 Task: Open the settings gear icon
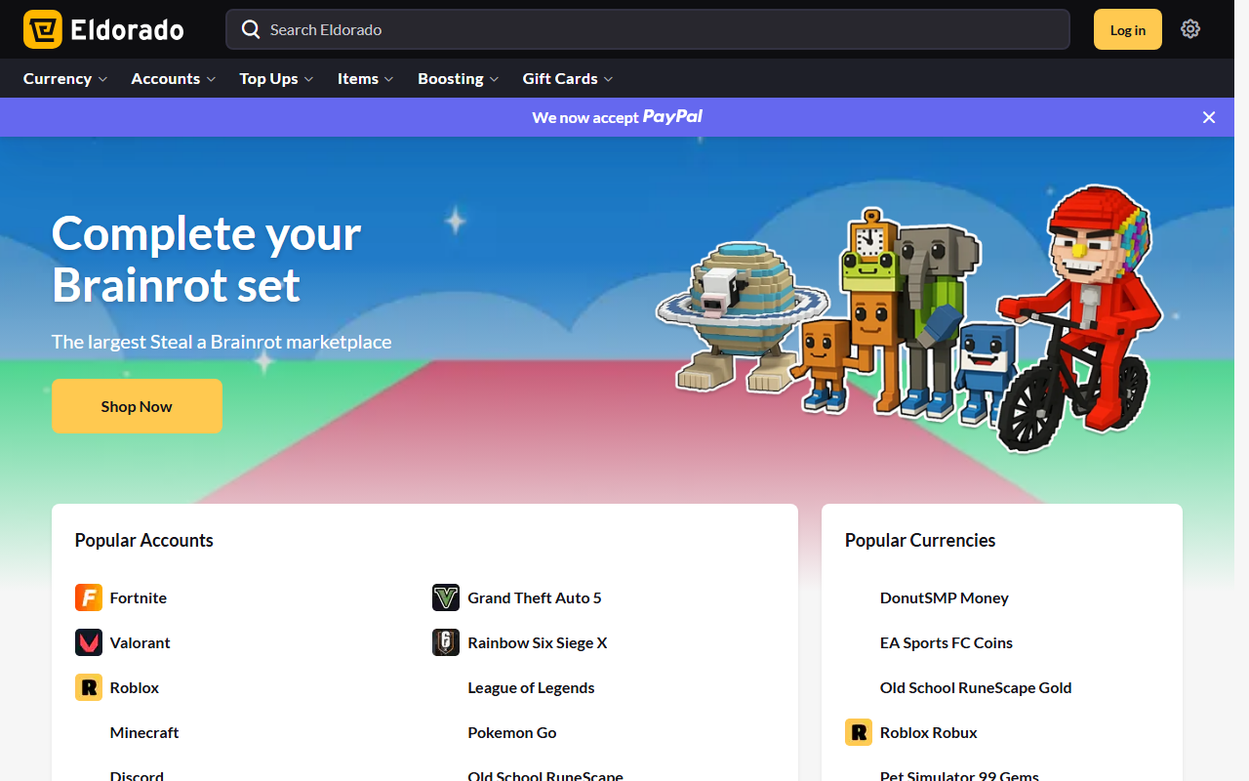coord(1190,29)
